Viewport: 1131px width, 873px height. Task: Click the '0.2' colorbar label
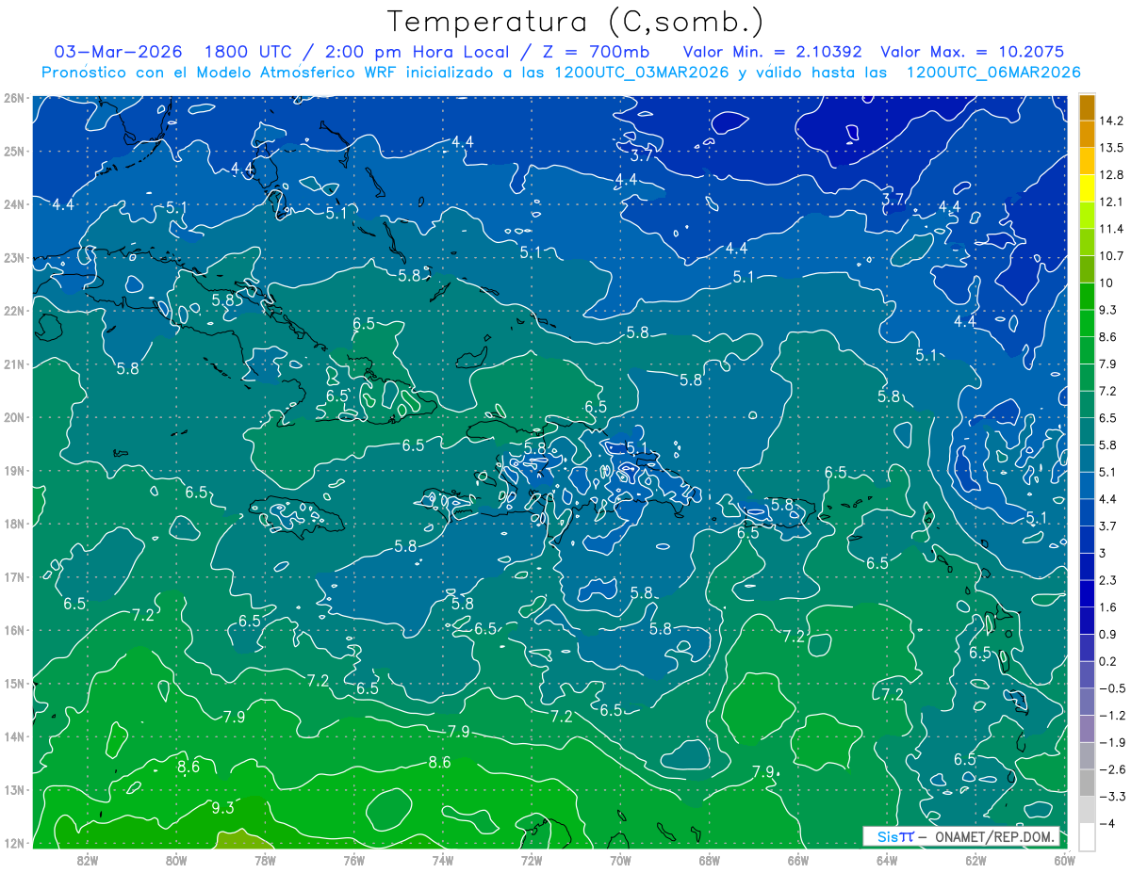(x=1108, y=661)
